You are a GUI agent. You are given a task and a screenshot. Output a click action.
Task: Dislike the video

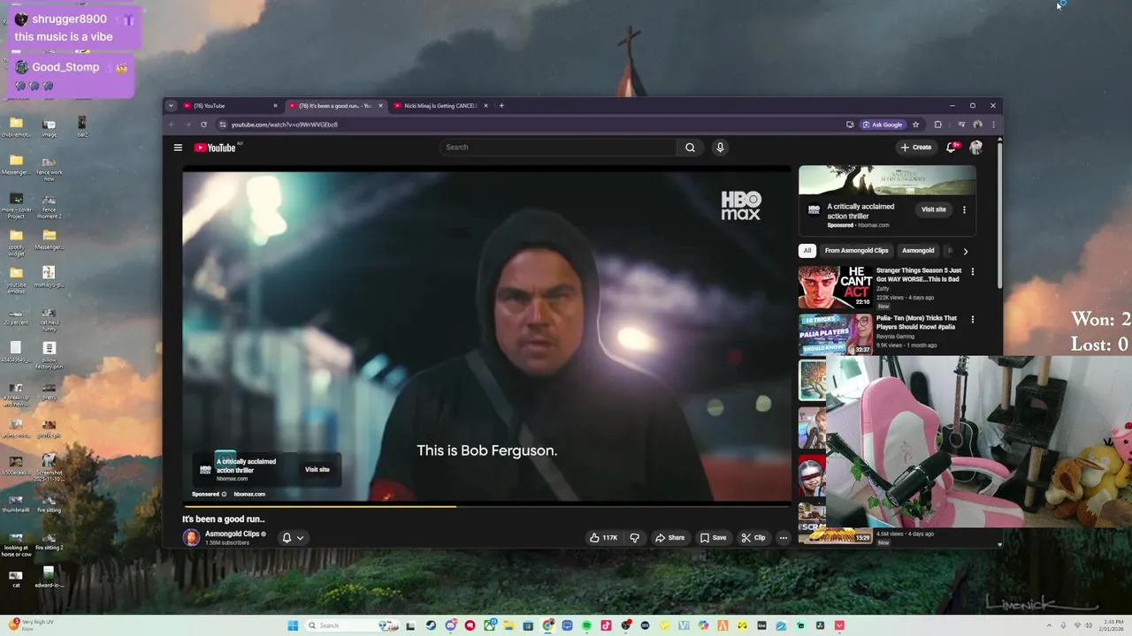click(634, 537)
